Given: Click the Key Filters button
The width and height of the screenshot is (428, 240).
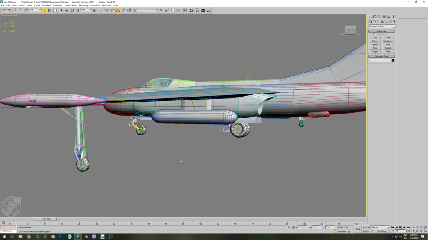Looking at the screenshot, I should click(382, 231).
